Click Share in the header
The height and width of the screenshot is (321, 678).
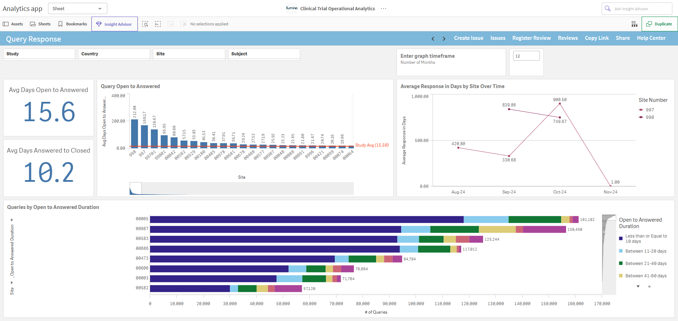623,38
